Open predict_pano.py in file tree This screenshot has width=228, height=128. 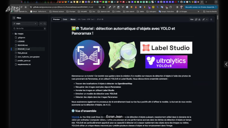coord(24,61)
